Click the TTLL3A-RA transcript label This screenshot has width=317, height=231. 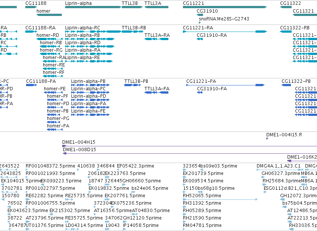click(157, 35)
